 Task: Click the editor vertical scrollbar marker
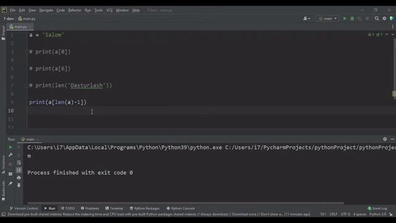(394, 94)
